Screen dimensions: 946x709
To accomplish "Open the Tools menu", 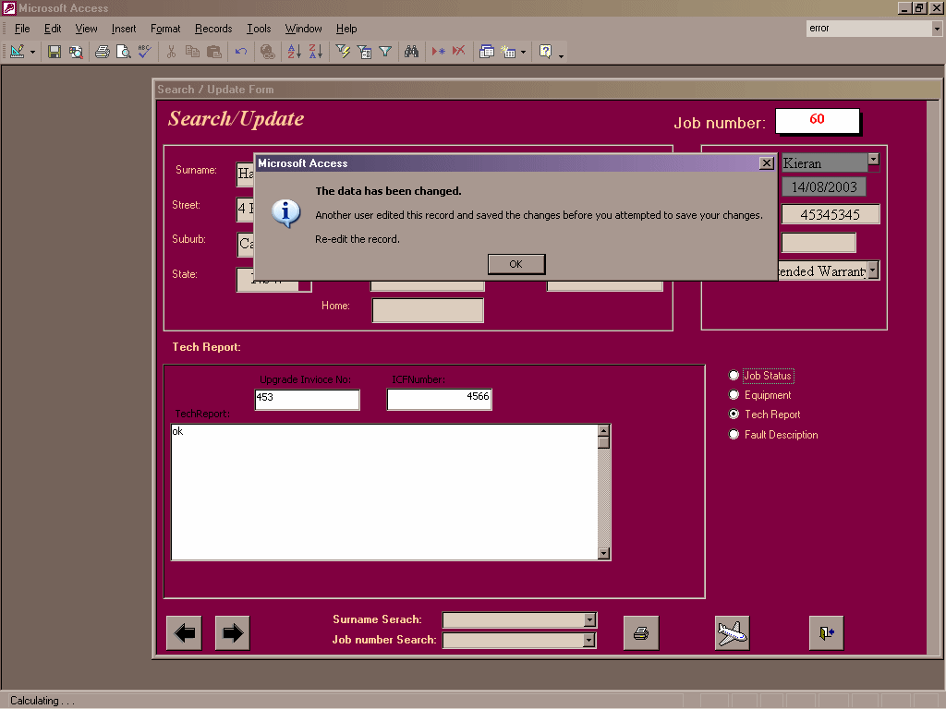I will coord(259,29).
